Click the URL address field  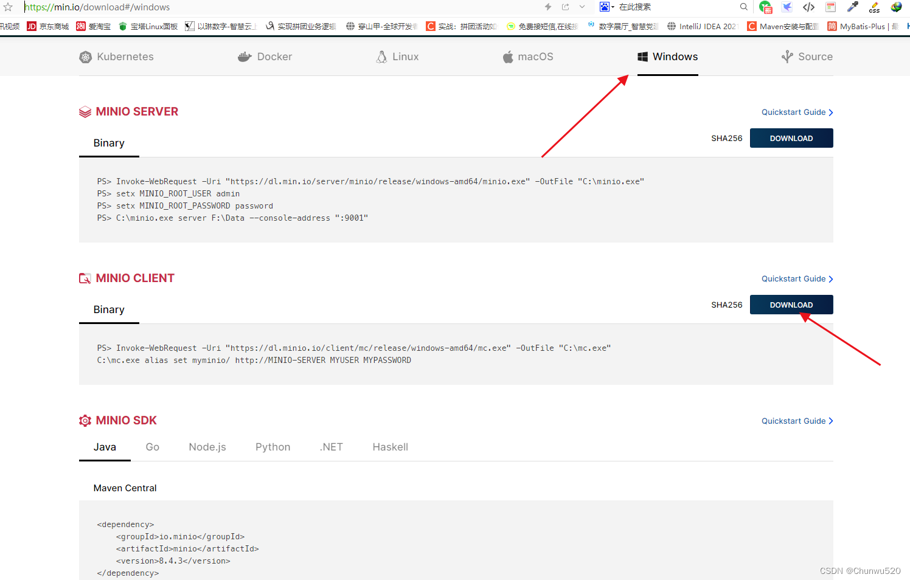(x=280, y=7)
